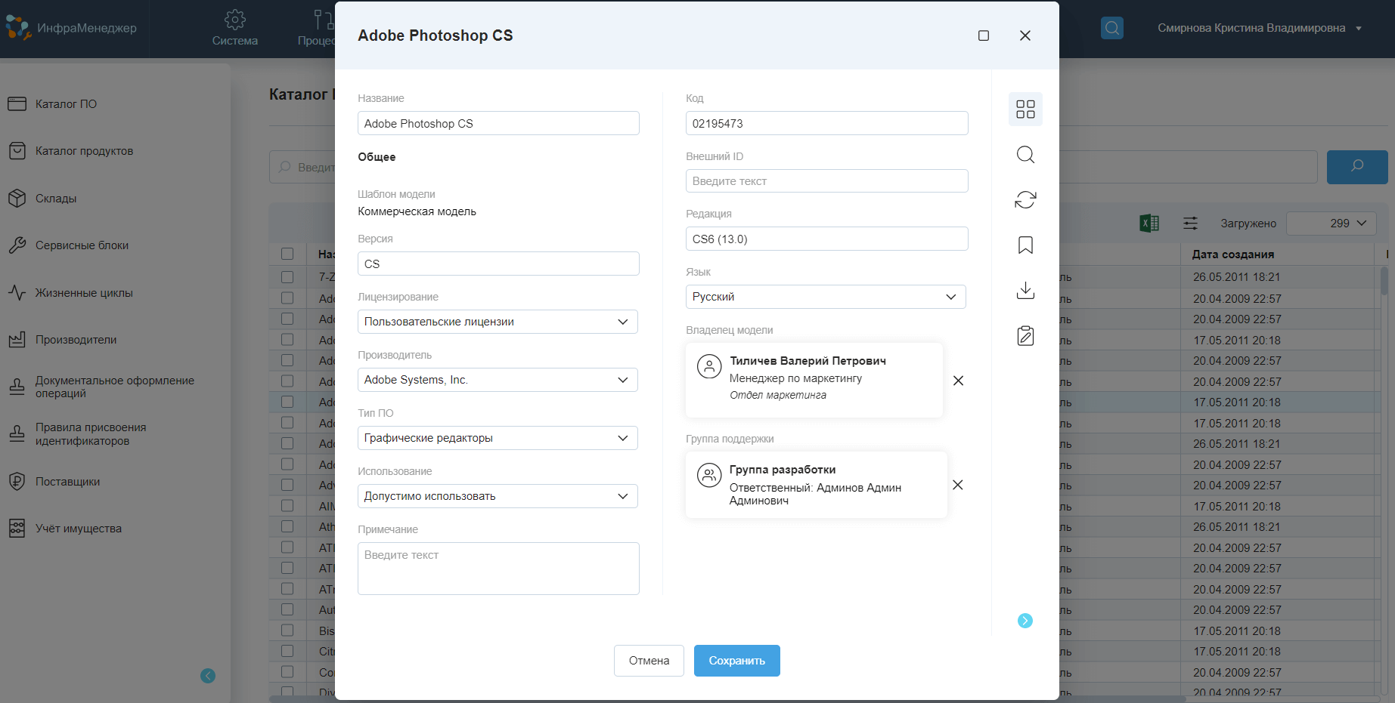Close the Adobe Photoshop CS dialog
Image resolution: width=1395 pixels, height=703 pixels.
point(1025,35)
